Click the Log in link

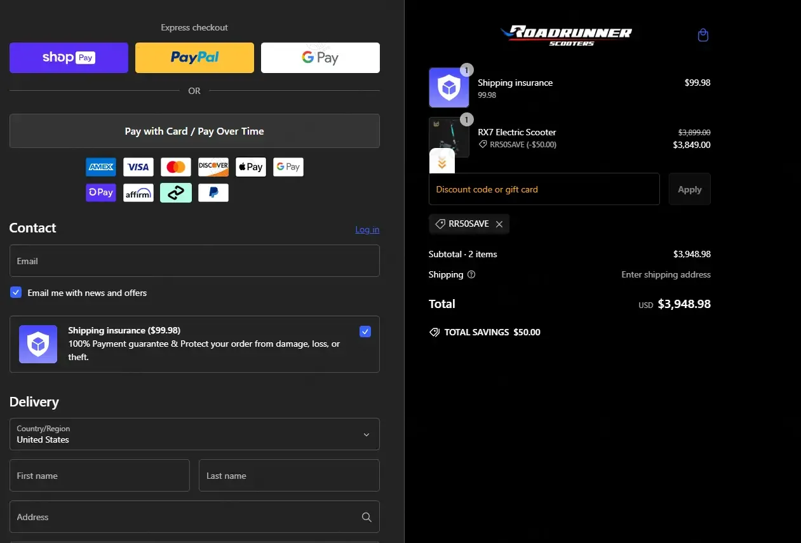click(x=367, y=229)
